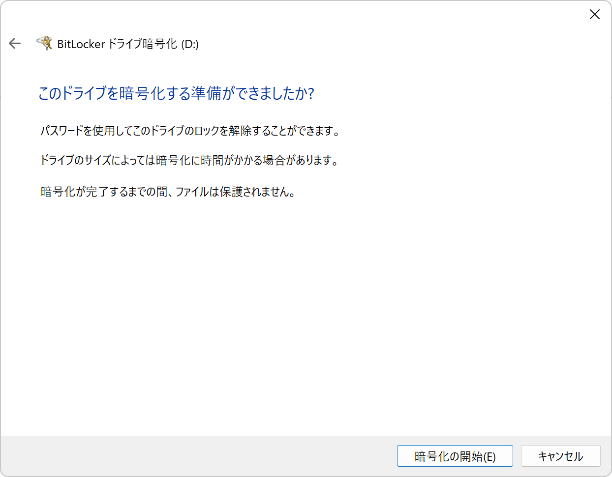Click the empty white area below the paragraphs

305,314
